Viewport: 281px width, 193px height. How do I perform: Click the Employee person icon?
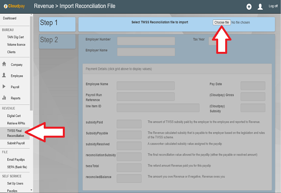tap(4, 76)
